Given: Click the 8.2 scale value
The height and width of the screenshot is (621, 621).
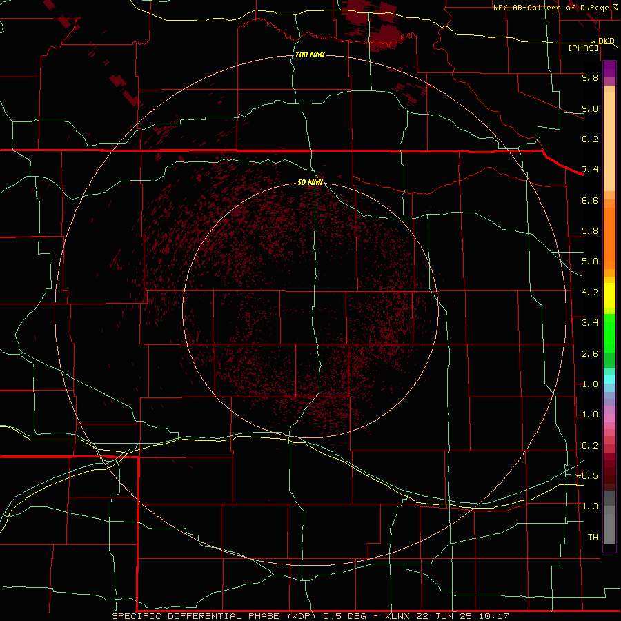Looking at the screenshot, I should pos(590,139).
